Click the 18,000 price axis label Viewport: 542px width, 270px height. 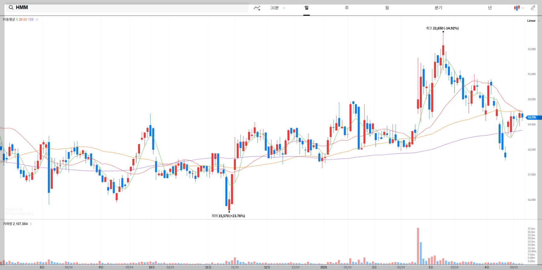[531, 150]
